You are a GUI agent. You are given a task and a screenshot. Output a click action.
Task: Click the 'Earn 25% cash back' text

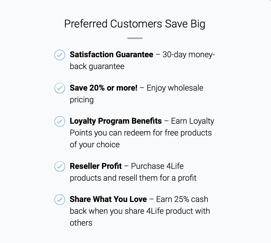click(182, 199)
